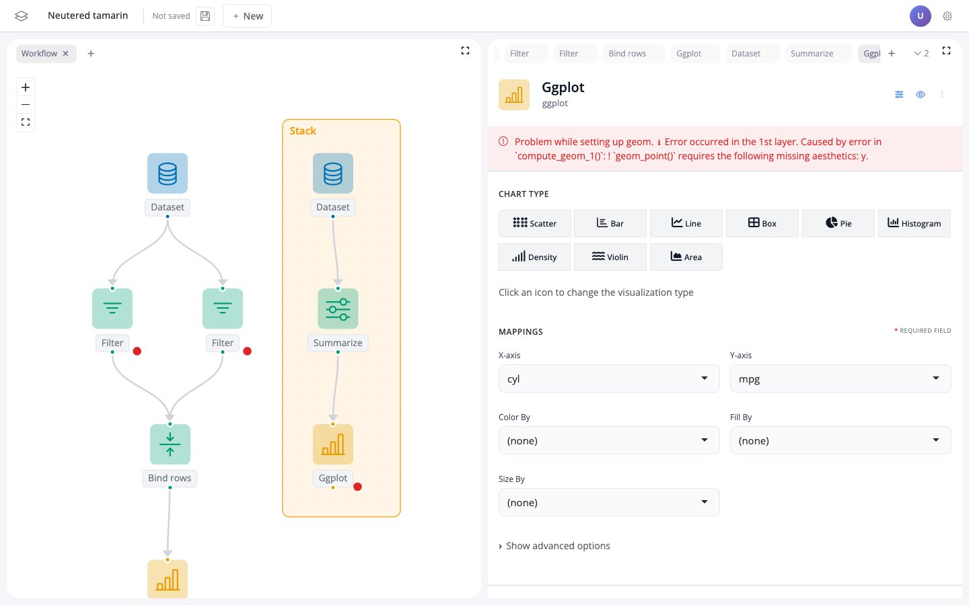
Task: Click the red error dot on Bind rows' Filter
Action: [x=137, y=351]
